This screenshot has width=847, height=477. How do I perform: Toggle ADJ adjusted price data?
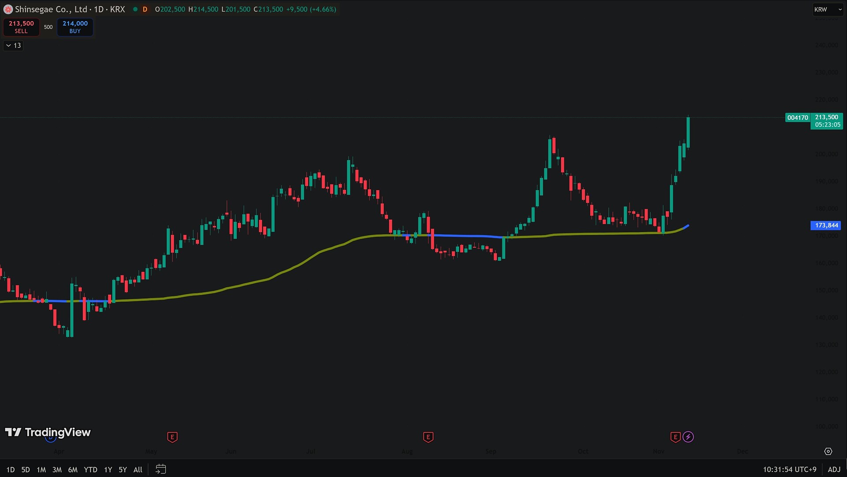tap(834, 469)
